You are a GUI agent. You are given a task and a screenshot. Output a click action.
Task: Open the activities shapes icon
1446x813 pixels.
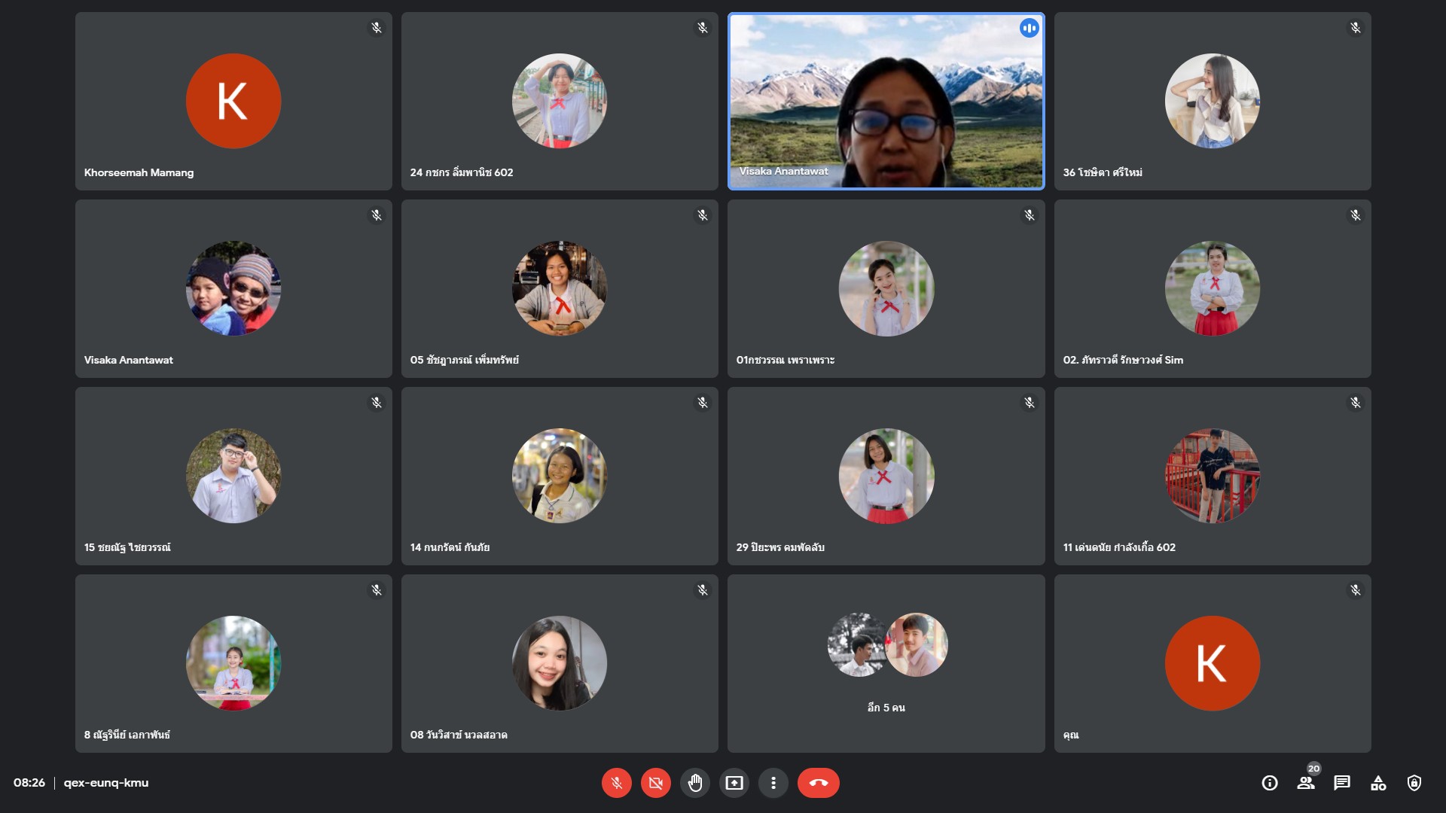(x=1378, y=783)
